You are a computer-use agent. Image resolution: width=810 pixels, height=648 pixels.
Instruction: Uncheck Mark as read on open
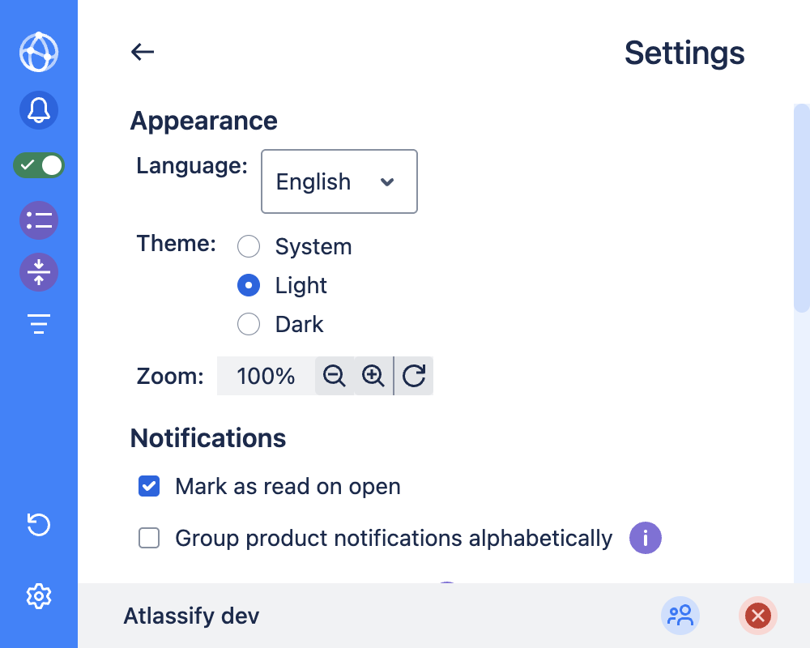click(x=149, y=486)
